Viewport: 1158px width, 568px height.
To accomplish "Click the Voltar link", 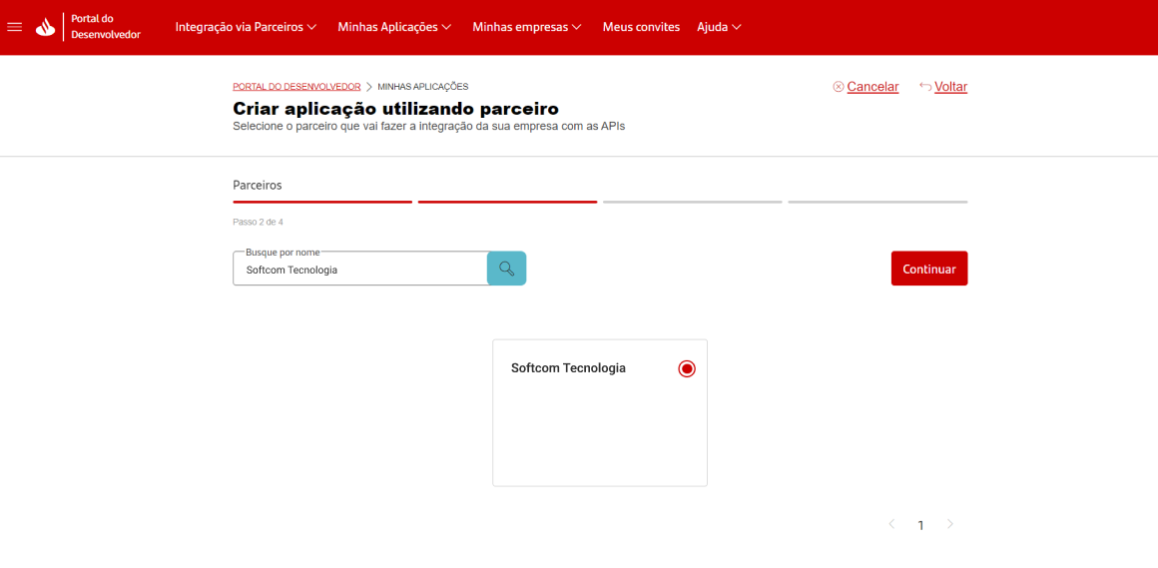I will [951, 87].
